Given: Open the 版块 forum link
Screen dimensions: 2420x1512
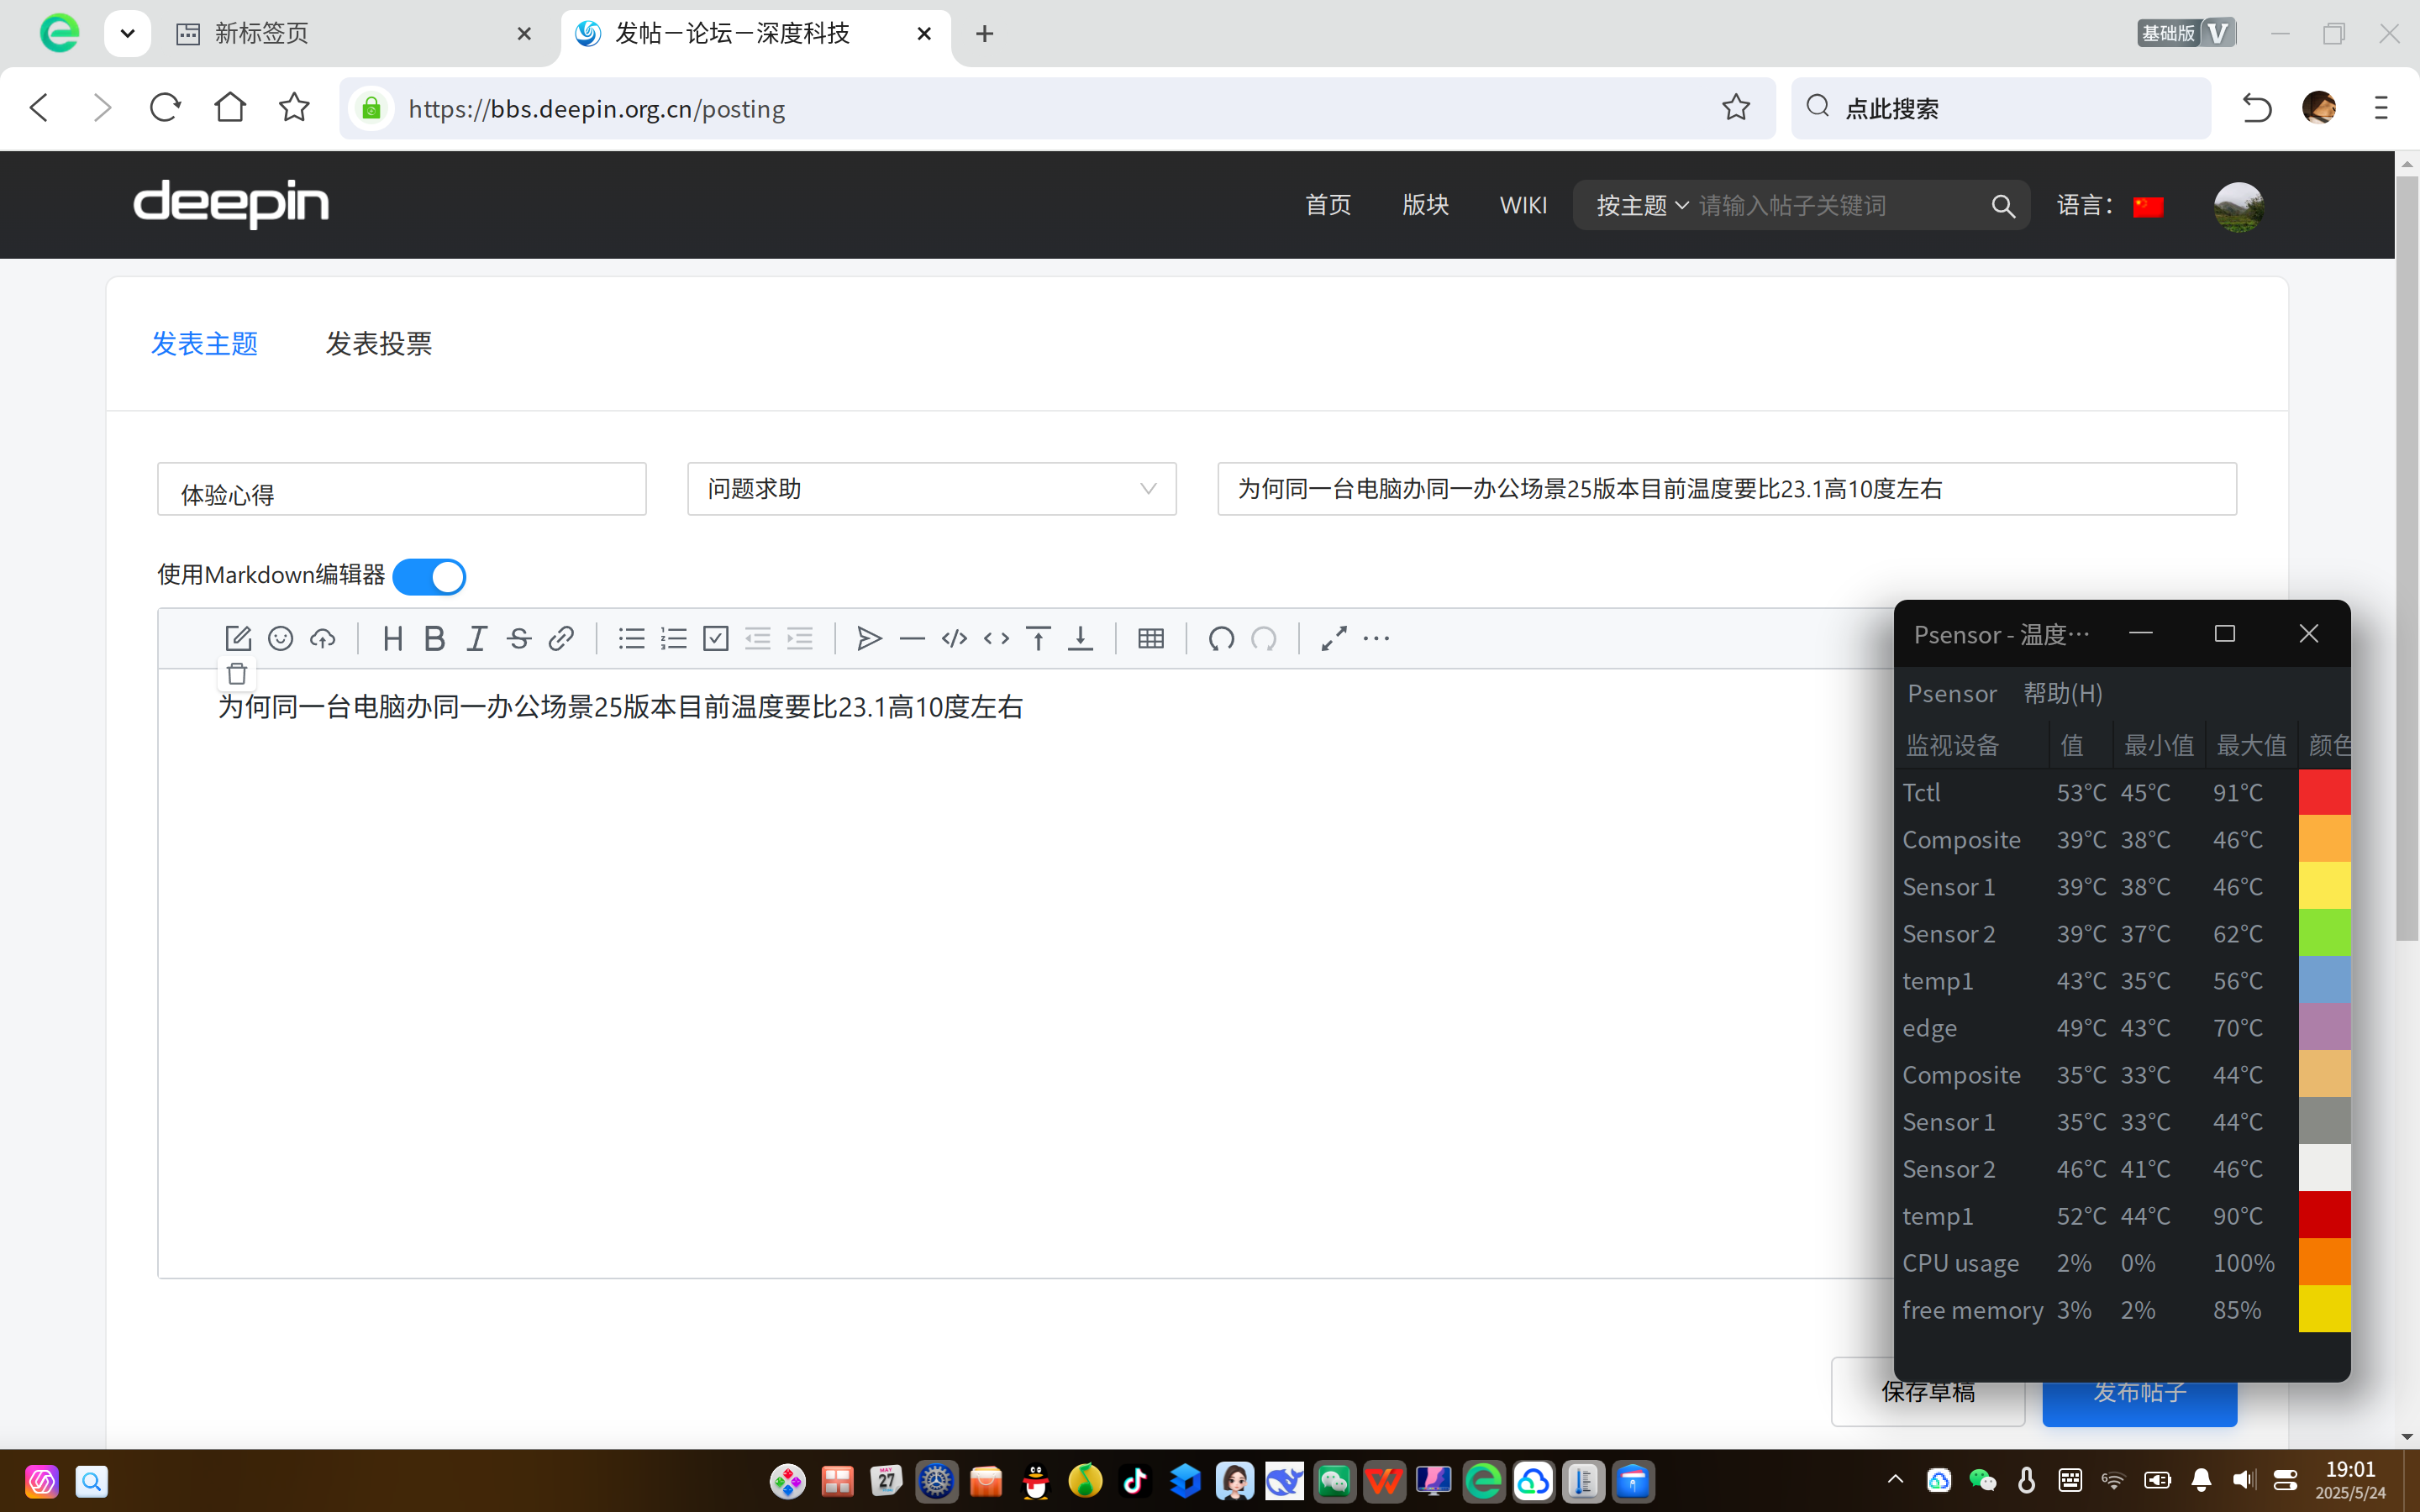Looking at the screenshot, I should (x=1426, y=205).
